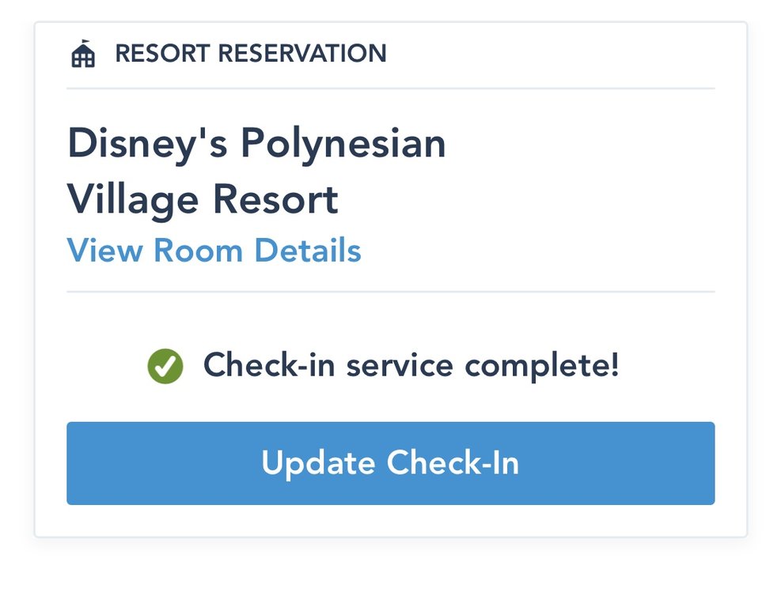Click the green check-in complete checkmark
Viewport: 781px width, 607px height.
(x=165, y=367)
